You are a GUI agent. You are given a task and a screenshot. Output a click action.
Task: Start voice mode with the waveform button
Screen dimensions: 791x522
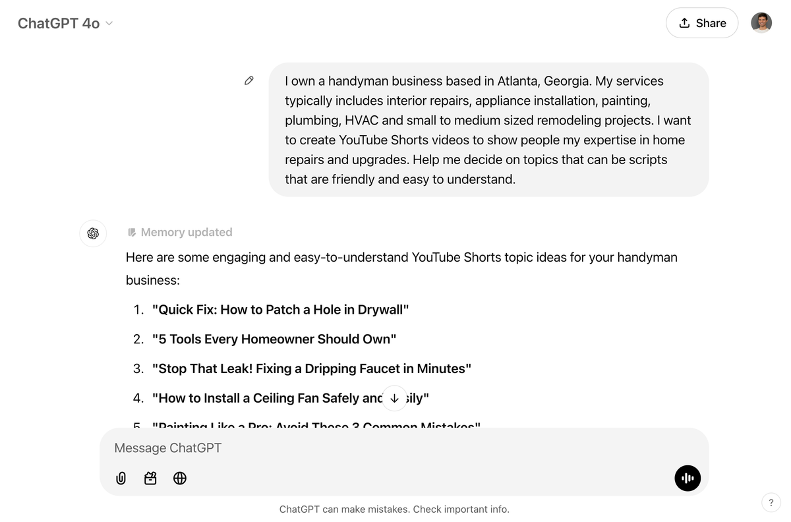(688, 478)
